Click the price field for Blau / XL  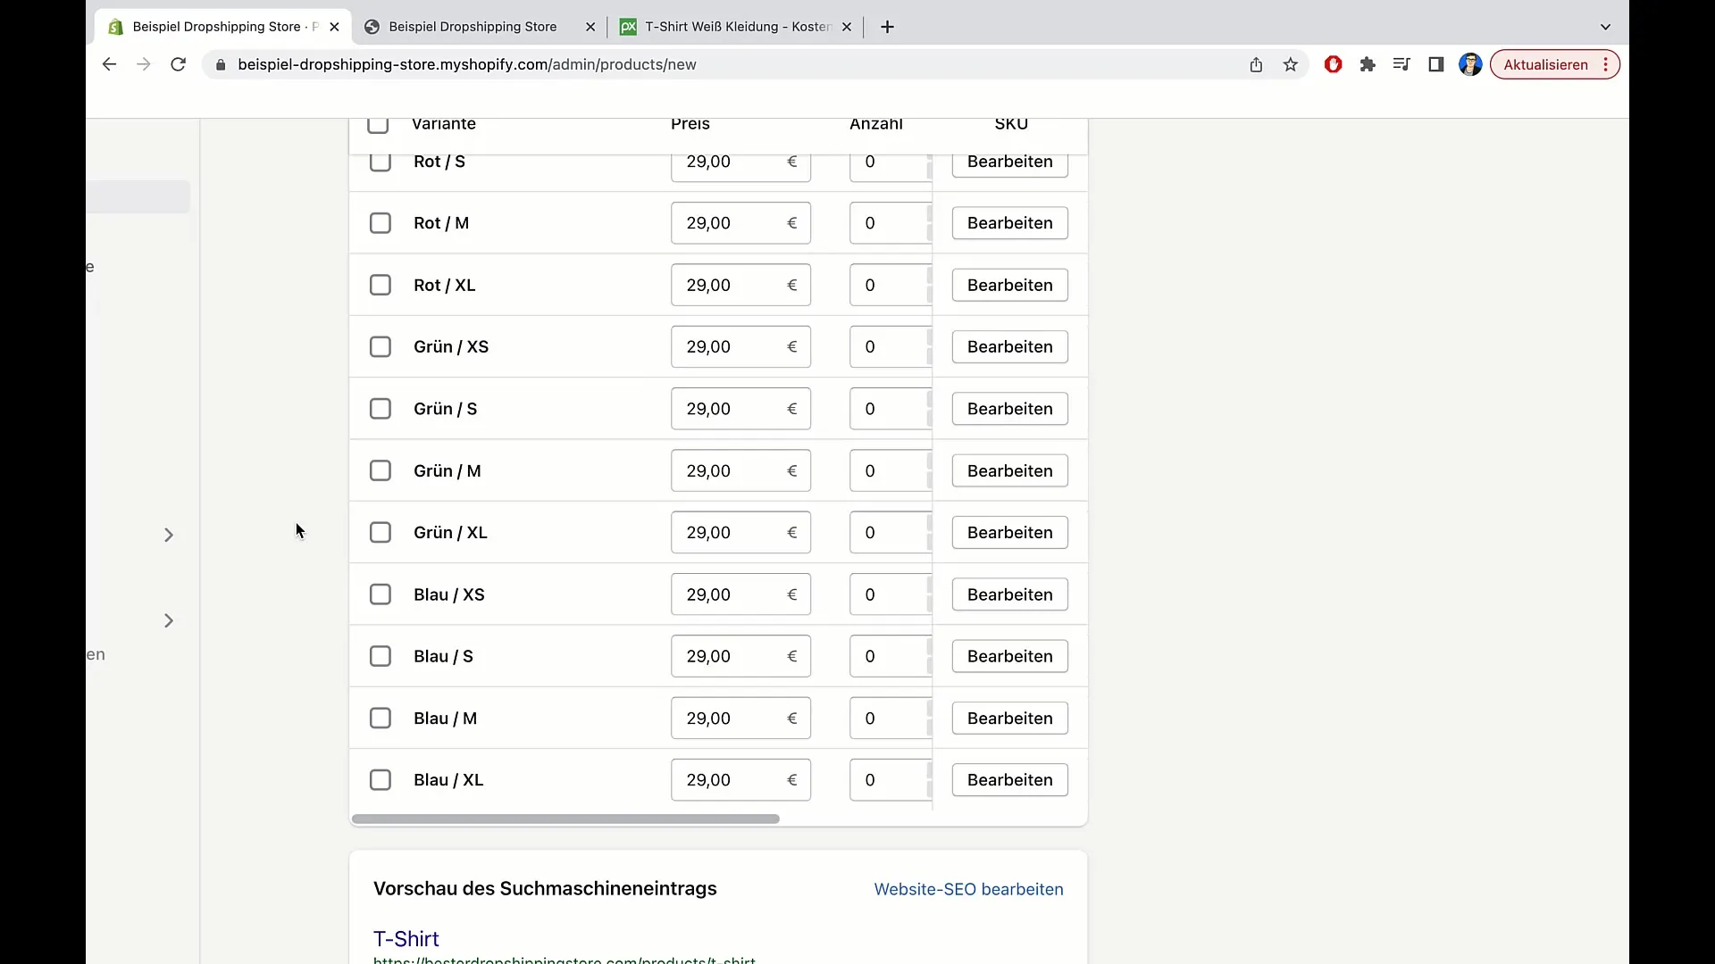click(x=740, y=780)
